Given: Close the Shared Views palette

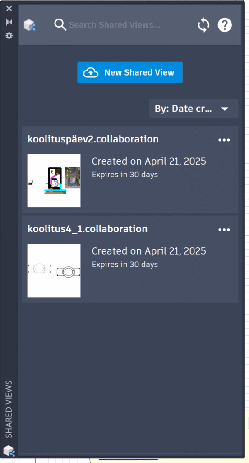Looking at the screenshot, I should (x=9, y=9).
